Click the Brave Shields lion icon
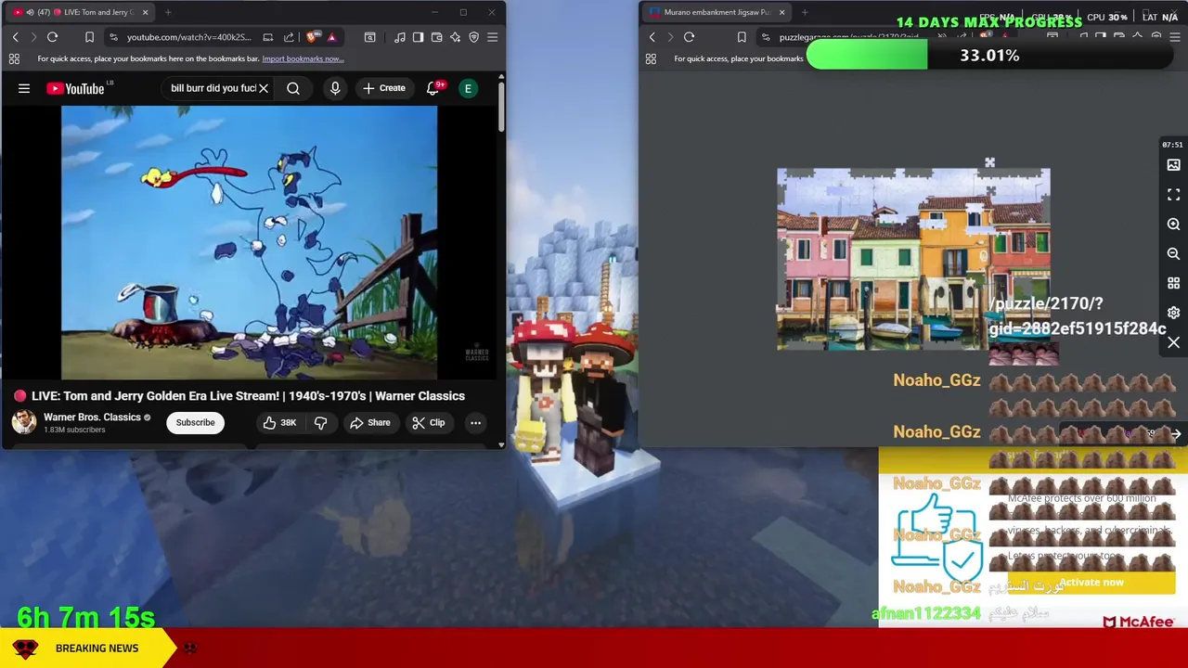1188x668 pixels. (312, 37)
